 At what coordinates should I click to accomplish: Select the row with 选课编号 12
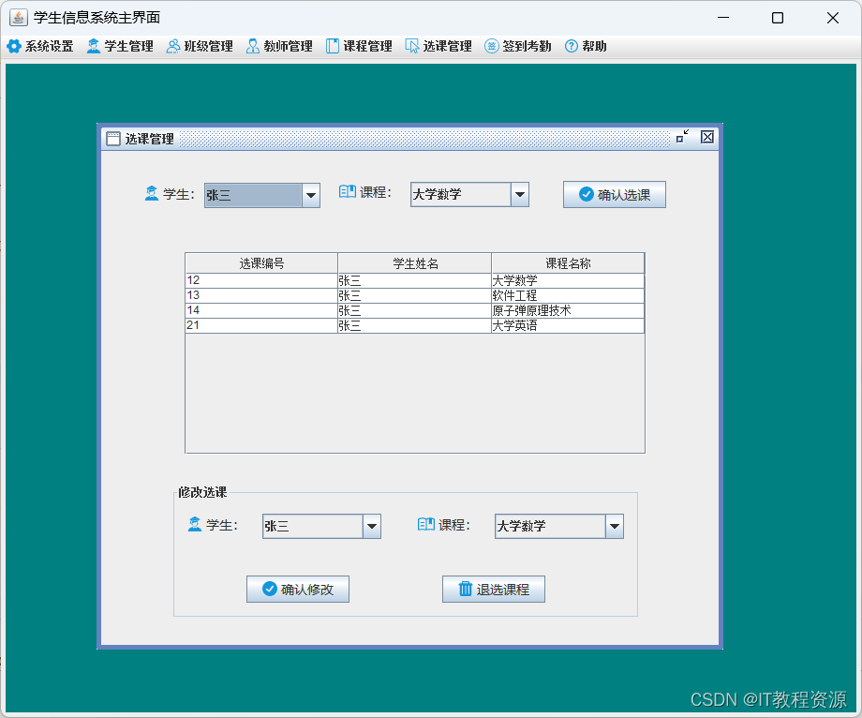pyautogui.click(x=415, y=281)
